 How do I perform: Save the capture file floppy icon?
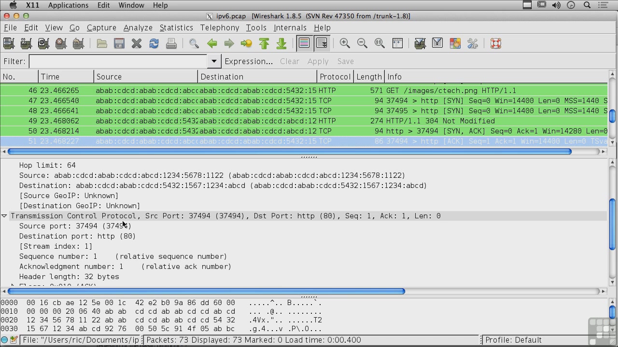point(119,43)
